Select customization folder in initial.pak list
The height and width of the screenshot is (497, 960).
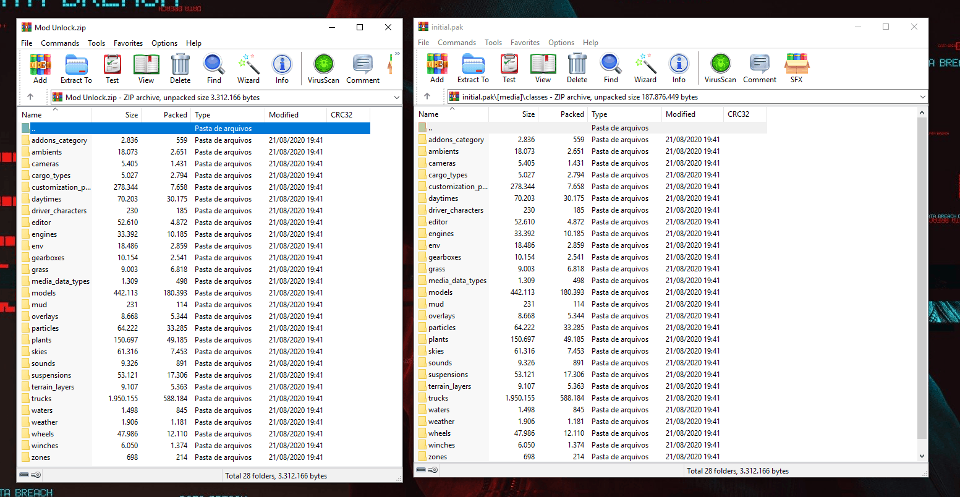click(x=458, y=187)
